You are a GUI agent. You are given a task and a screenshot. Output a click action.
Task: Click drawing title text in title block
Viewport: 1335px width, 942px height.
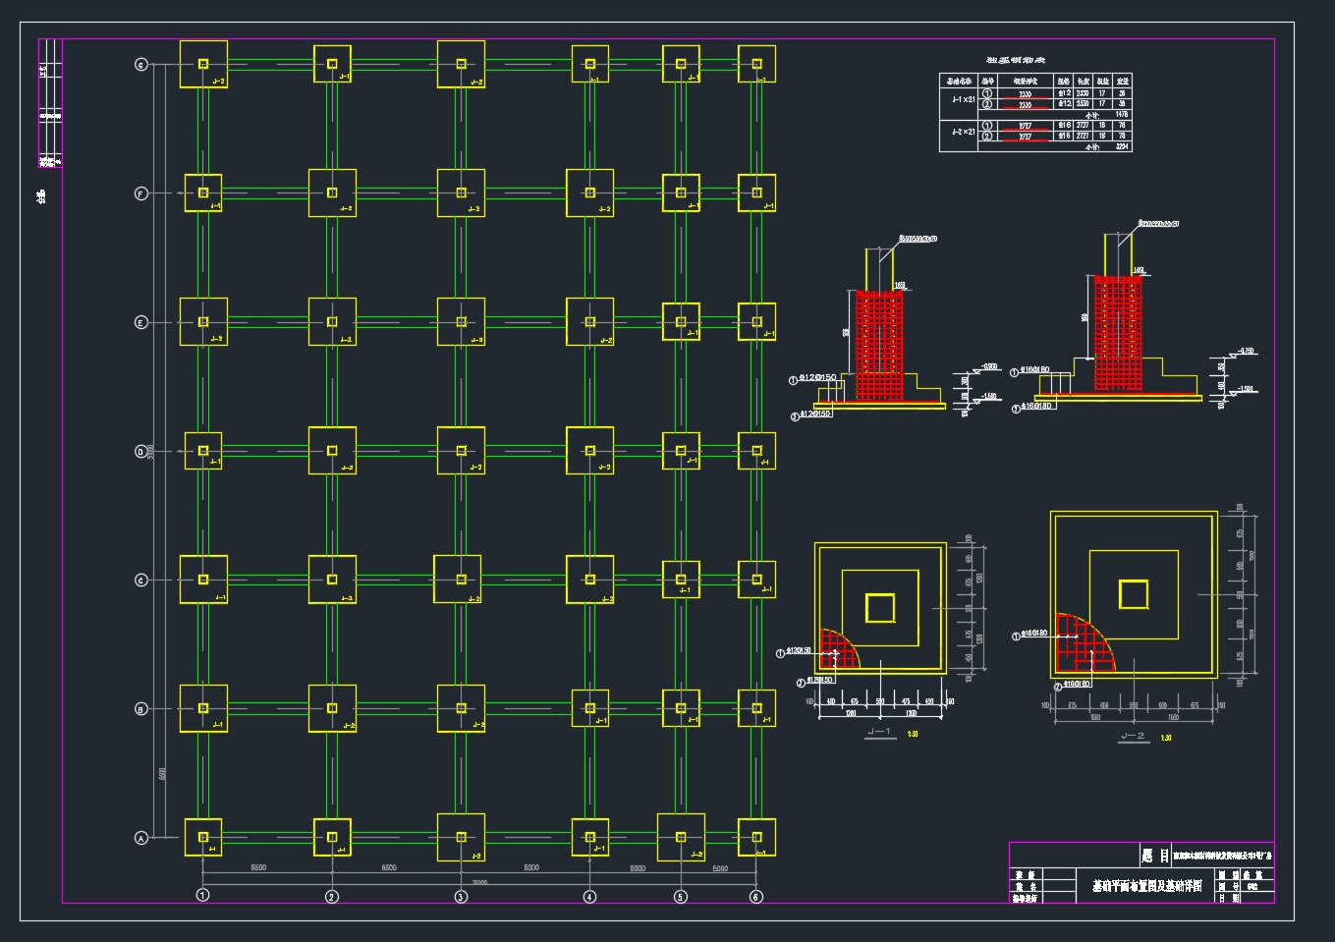point(1146,886)
